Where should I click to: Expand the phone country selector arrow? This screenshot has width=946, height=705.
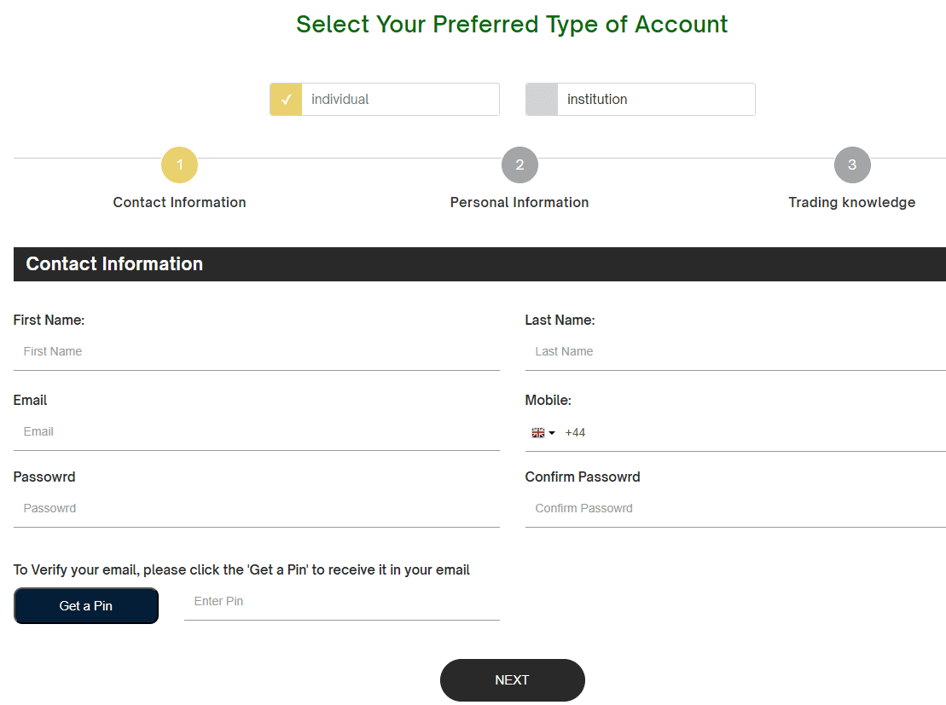point(552,432)
